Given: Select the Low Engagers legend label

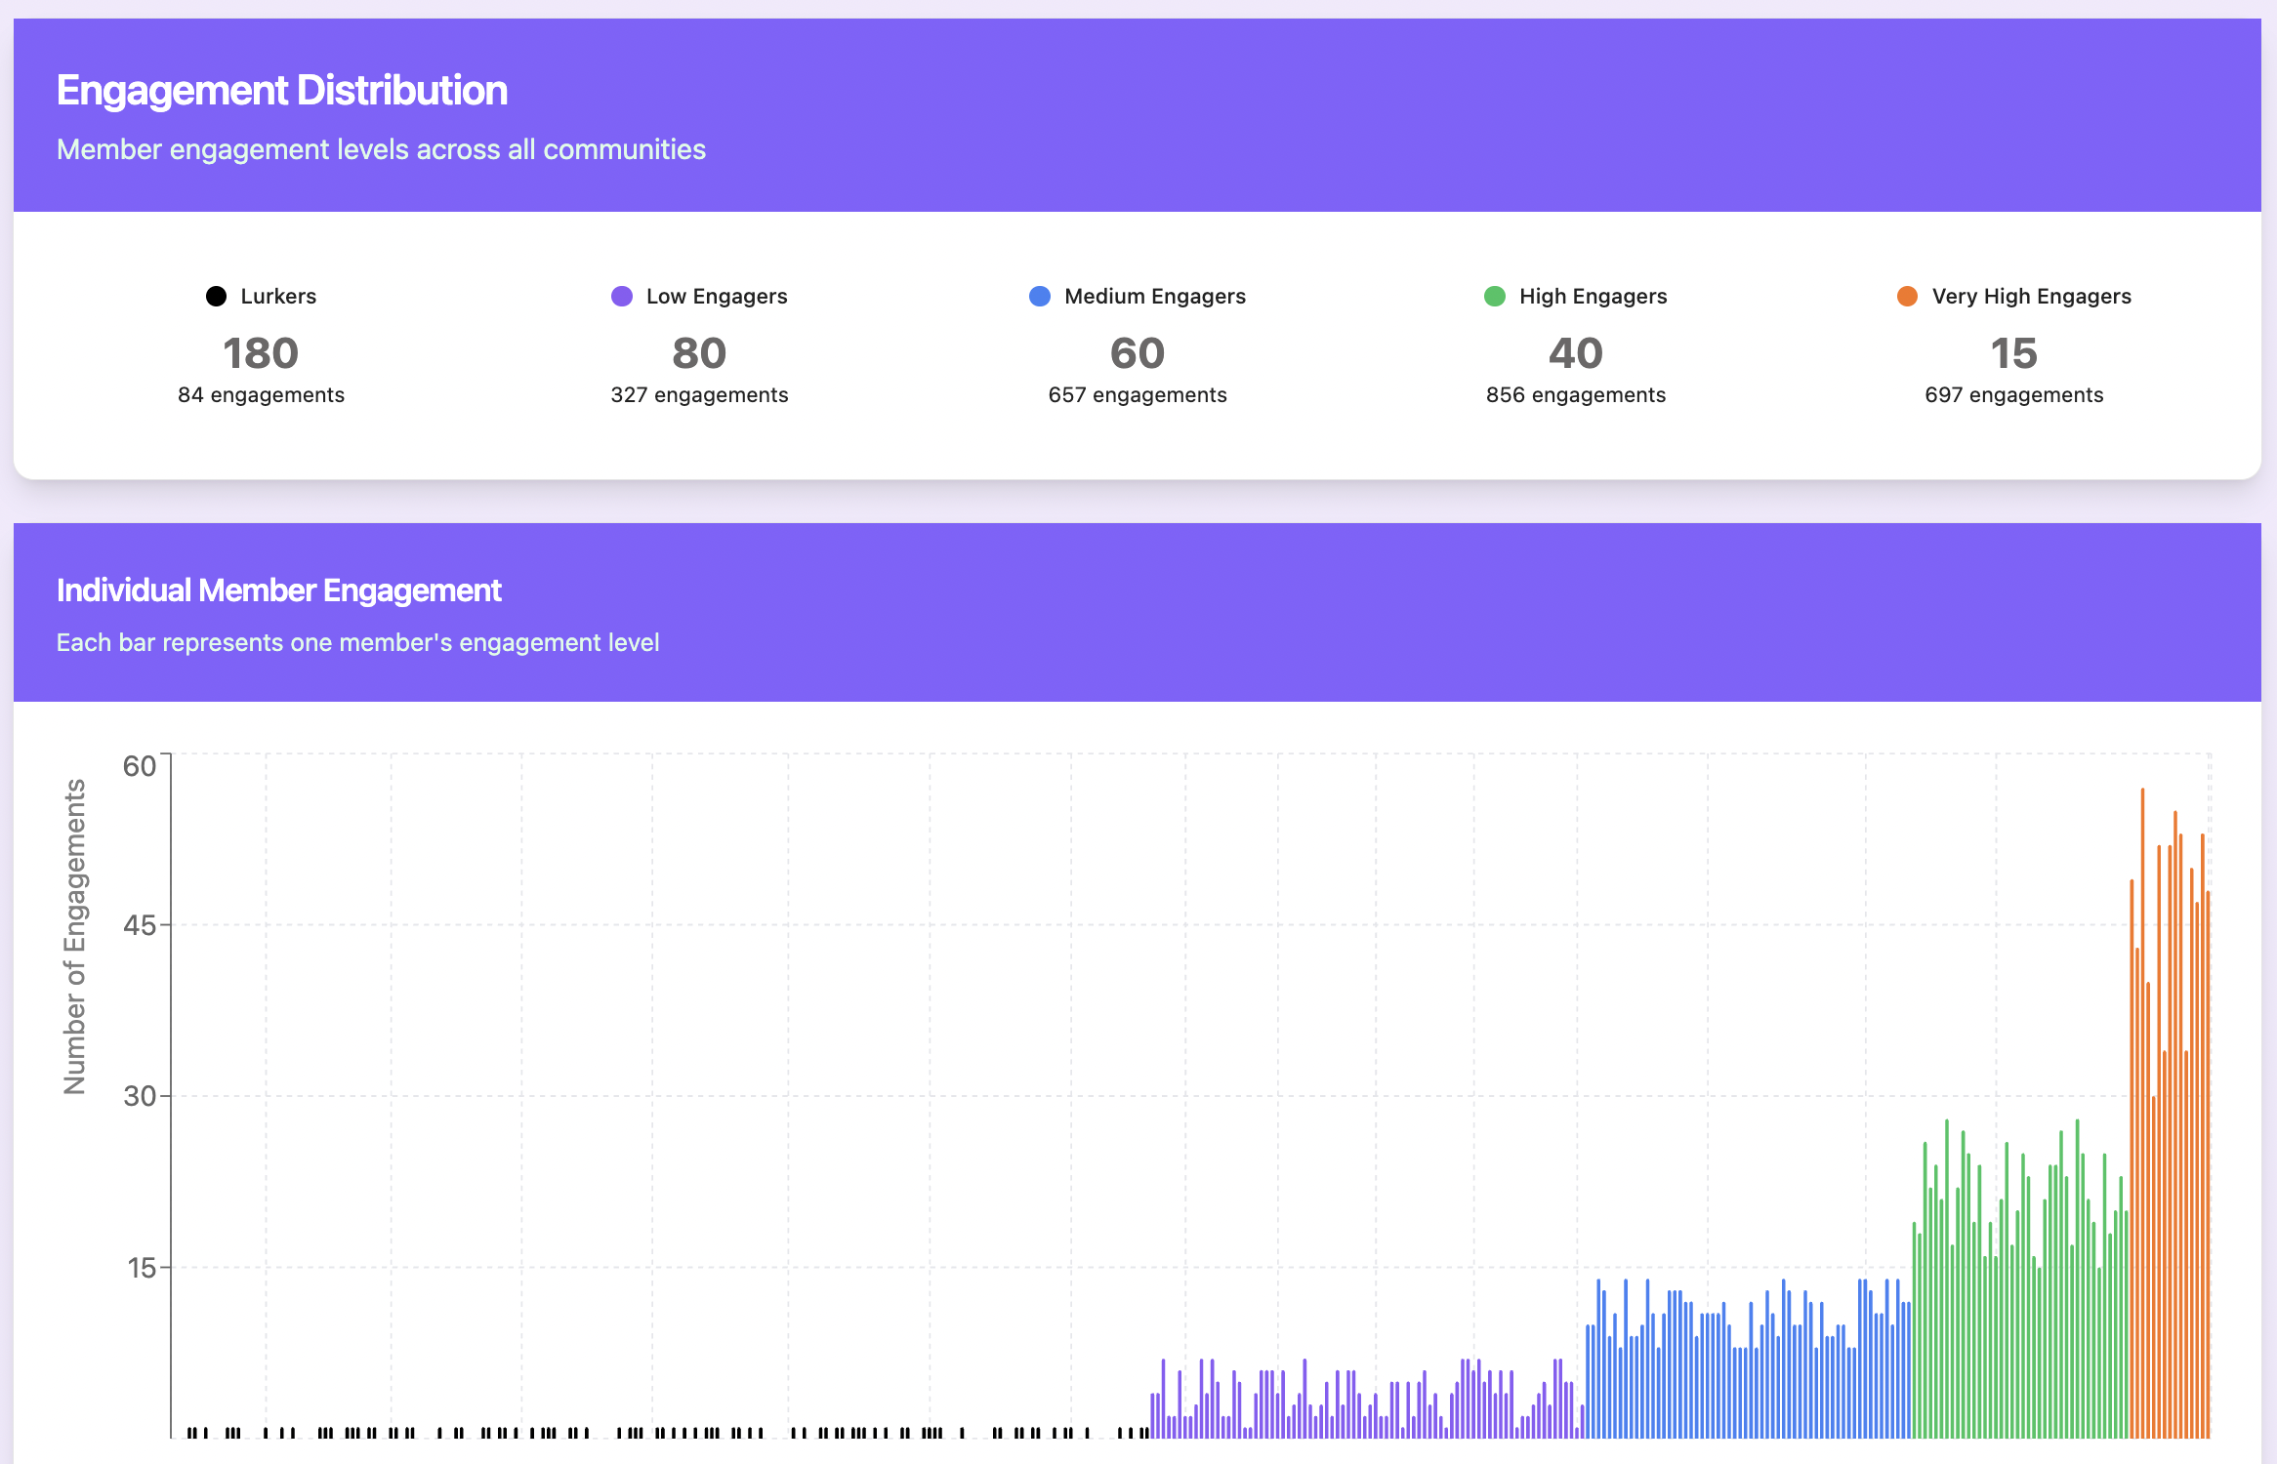Looking at the screenshot, I should pos(716,296).
